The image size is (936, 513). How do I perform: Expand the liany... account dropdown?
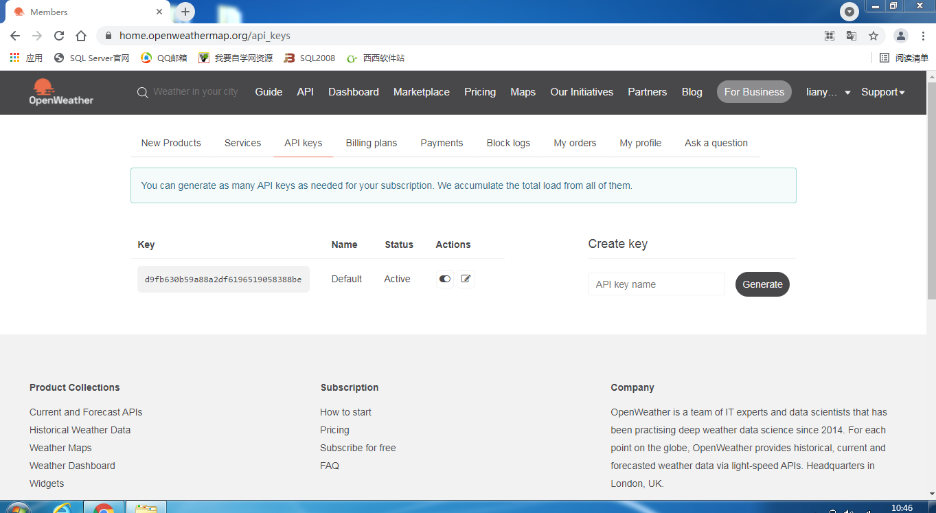828,92
